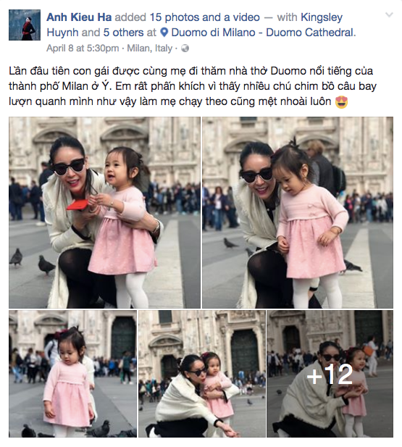Click the heart-eyes emoji in caption
The width and height of the screenshot is (402, 447).
341,102
